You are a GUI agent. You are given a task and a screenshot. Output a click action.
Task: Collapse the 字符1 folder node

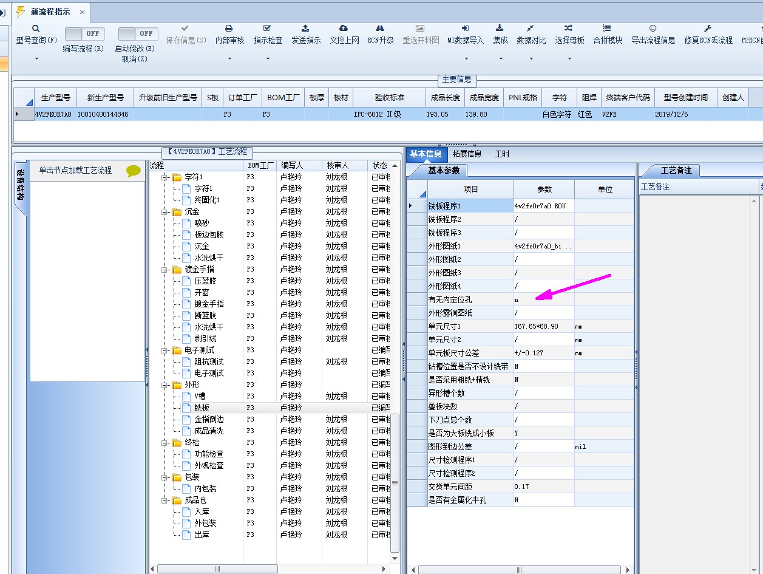click(164, 177)
